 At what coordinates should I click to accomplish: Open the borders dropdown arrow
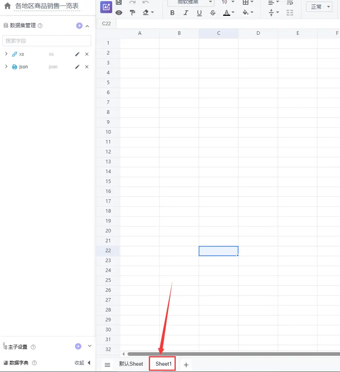252,2
